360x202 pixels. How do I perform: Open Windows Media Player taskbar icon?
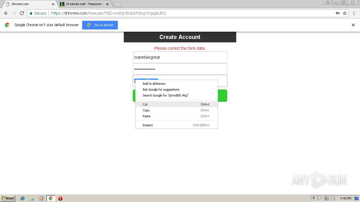[x=41, y=198]
